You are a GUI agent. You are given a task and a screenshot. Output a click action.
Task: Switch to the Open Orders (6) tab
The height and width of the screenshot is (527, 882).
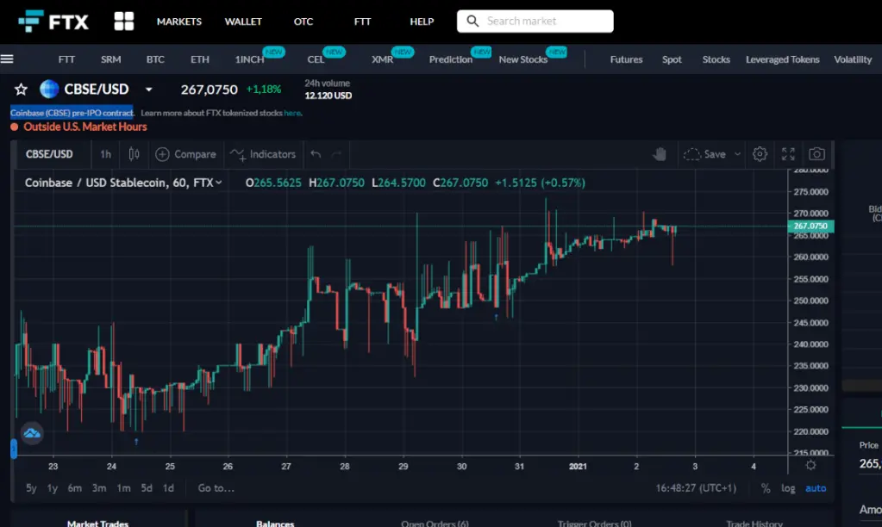tap(435, 523)
